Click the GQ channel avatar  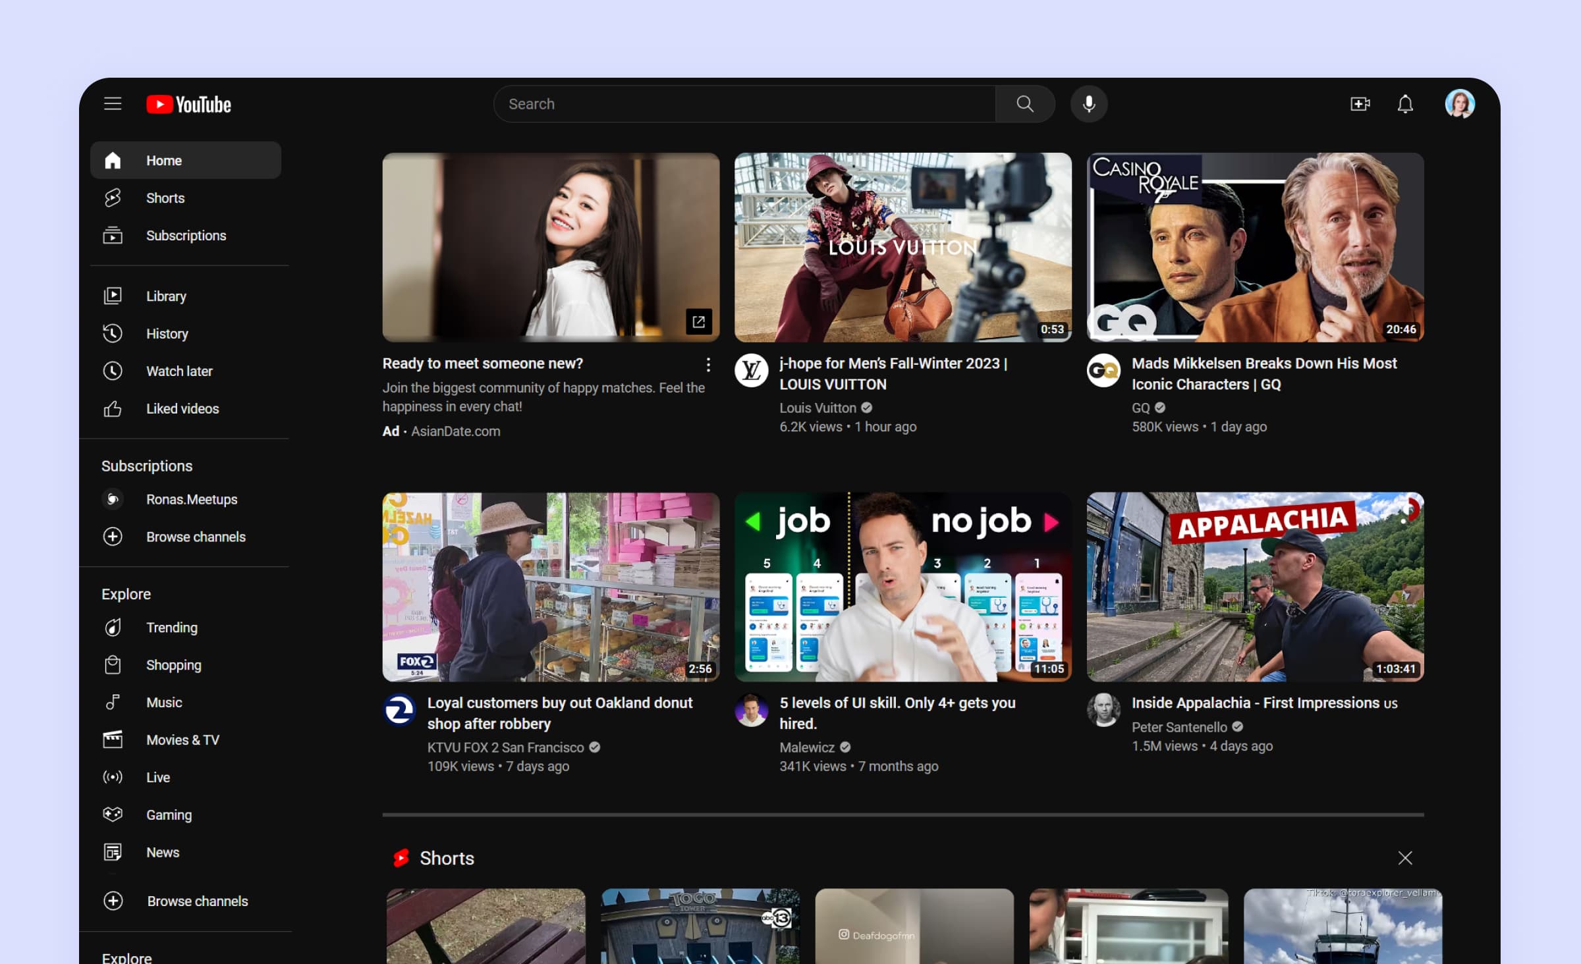point(1103,370)
